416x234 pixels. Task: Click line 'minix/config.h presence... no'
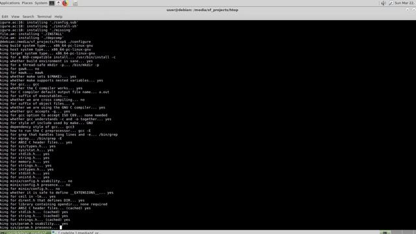pyautogui.click(x=35, y=185)
